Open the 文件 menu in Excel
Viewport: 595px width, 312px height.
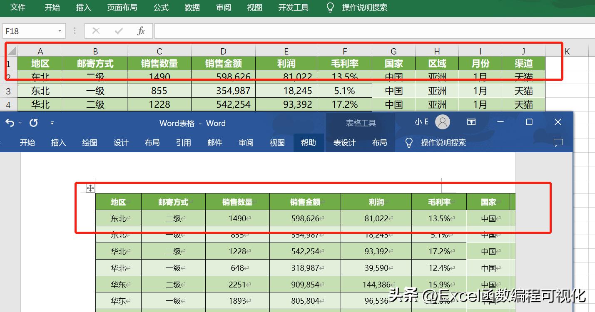[18, 7]
